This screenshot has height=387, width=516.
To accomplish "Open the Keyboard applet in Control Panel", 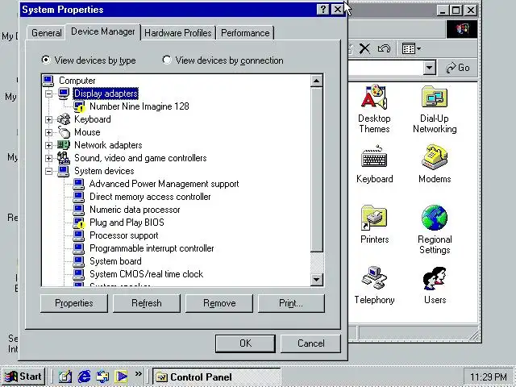I will click(374, 164).
